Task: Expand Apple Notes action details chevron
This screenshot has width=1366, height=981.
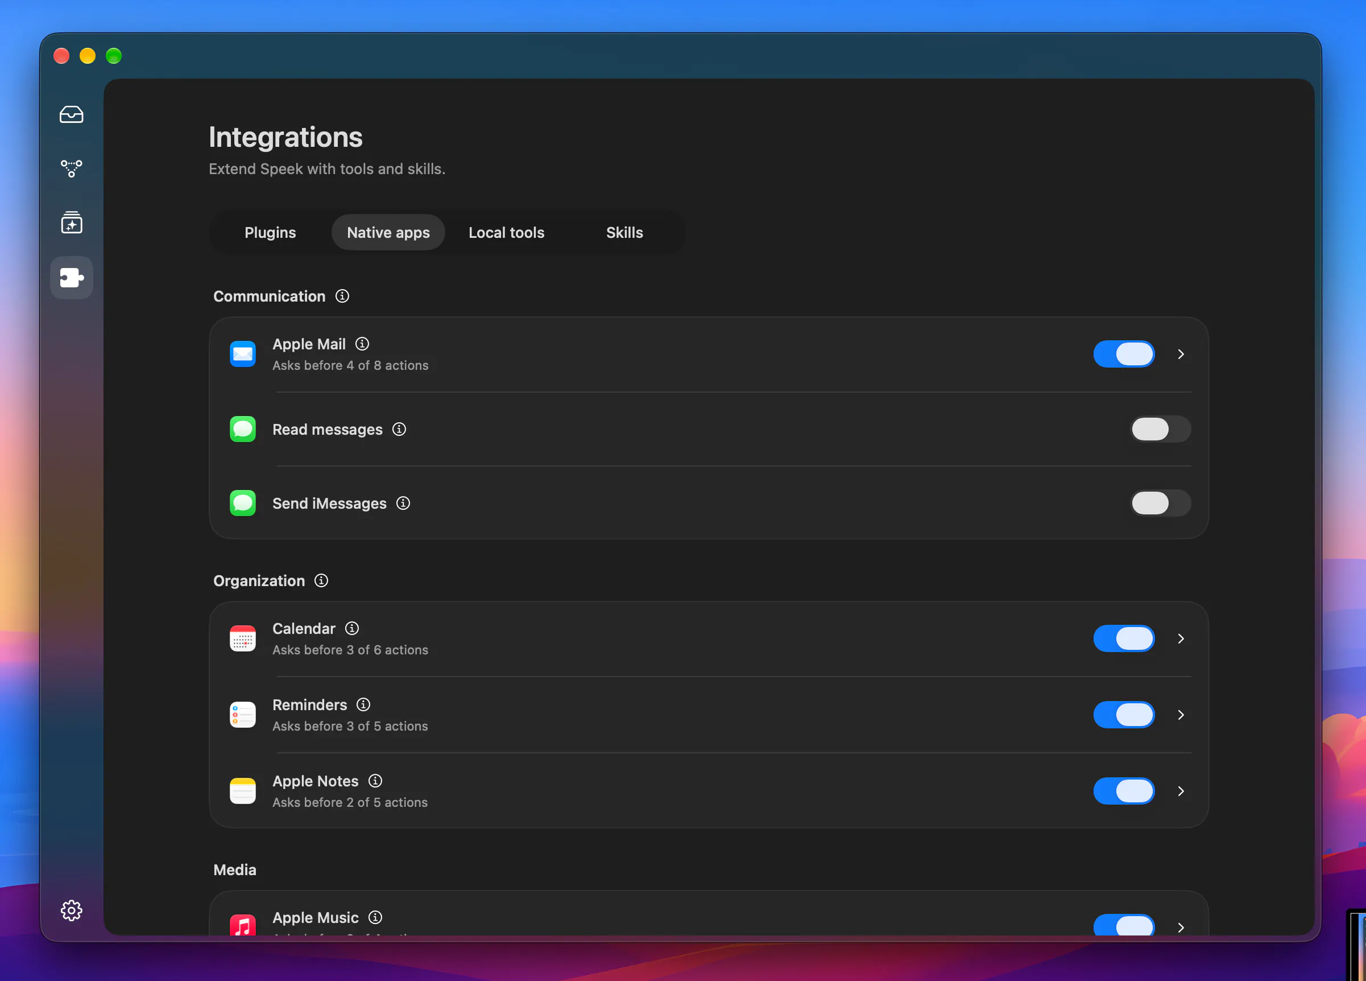Action: click(1181, 791)
